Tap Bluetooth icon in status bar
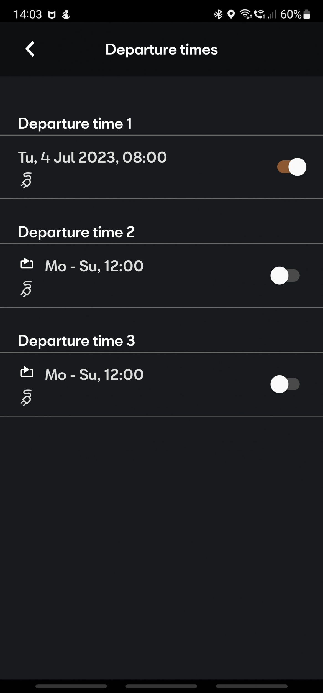 point(218,14)
